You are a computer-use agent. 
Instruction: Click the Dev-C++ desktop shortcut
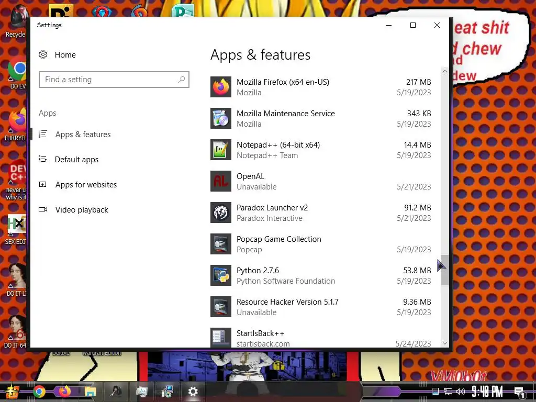pyautogui.click(x=17, y=181)
